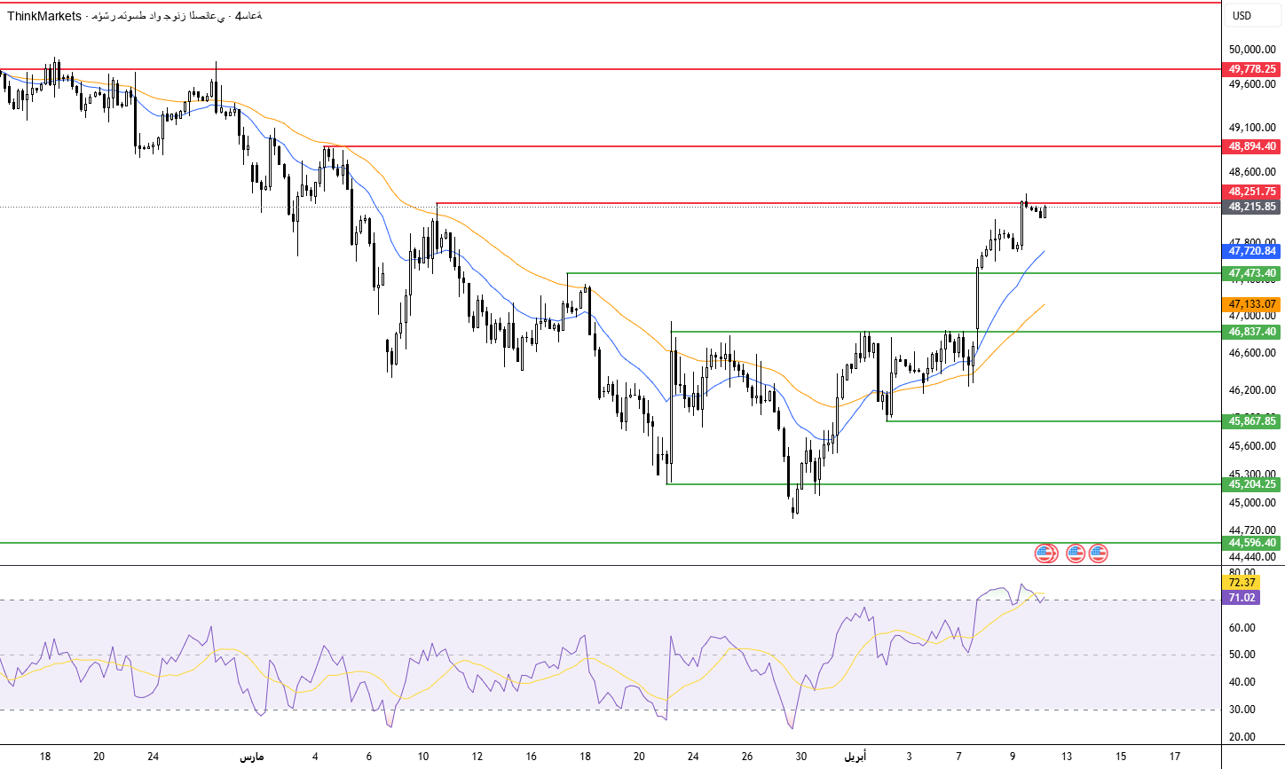Click the 47,473.40 green support label
Viewport: 1285px width, 769px height.
[x=1252, y=273]
